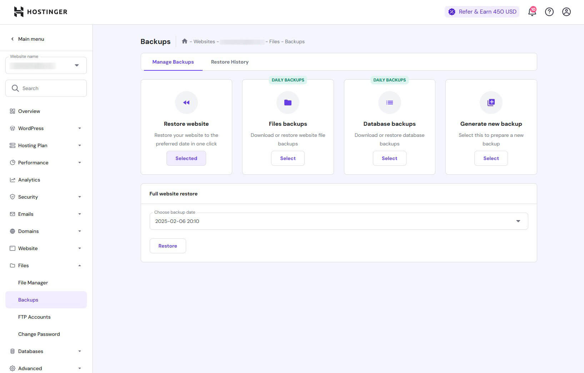Open the Choose backup date dropdown
Viewport: 584px width, 373px height.
[x=339, y=221]
